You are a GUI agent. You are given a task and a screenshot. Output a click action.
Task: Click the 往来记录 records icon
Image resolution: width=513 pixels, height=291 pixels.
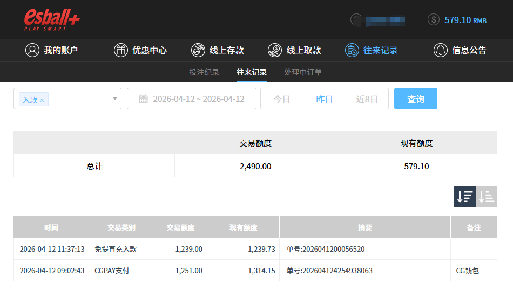[x=352, y=50]
